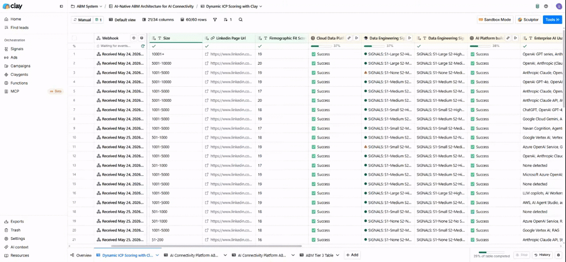The height and width of the screenshot is (262, 566).
Task: Open the Dynamic ICP Scoring with Clay title dropdown
Action: 232,6
